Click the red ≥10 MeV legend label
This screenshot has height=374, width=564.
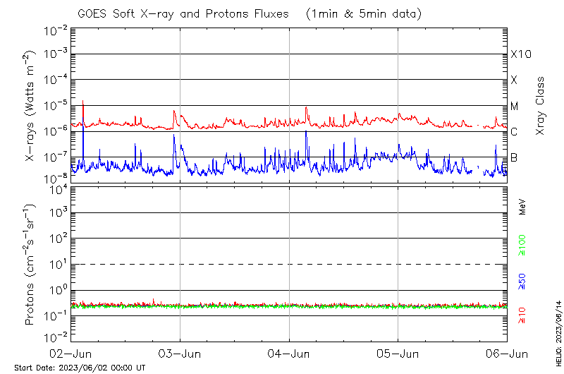(522, 316)
